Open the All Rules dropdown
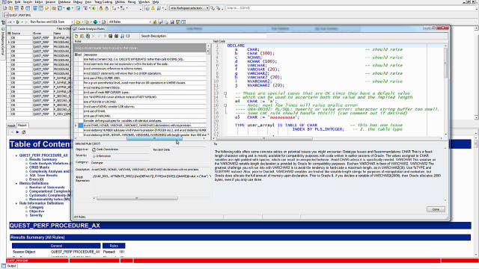The width and height of the screenshot is (479, 269). 150,22
